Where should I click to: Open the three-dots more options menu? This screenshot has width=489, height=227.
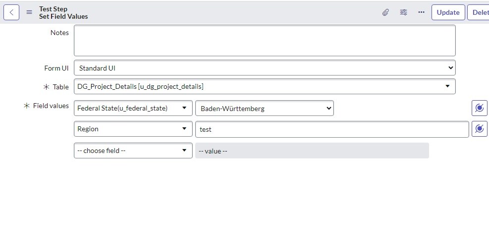421,12
